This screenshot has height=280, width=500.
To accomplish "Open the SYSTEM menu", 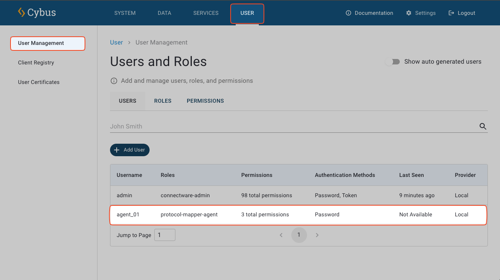I will (x=125, y=13).
